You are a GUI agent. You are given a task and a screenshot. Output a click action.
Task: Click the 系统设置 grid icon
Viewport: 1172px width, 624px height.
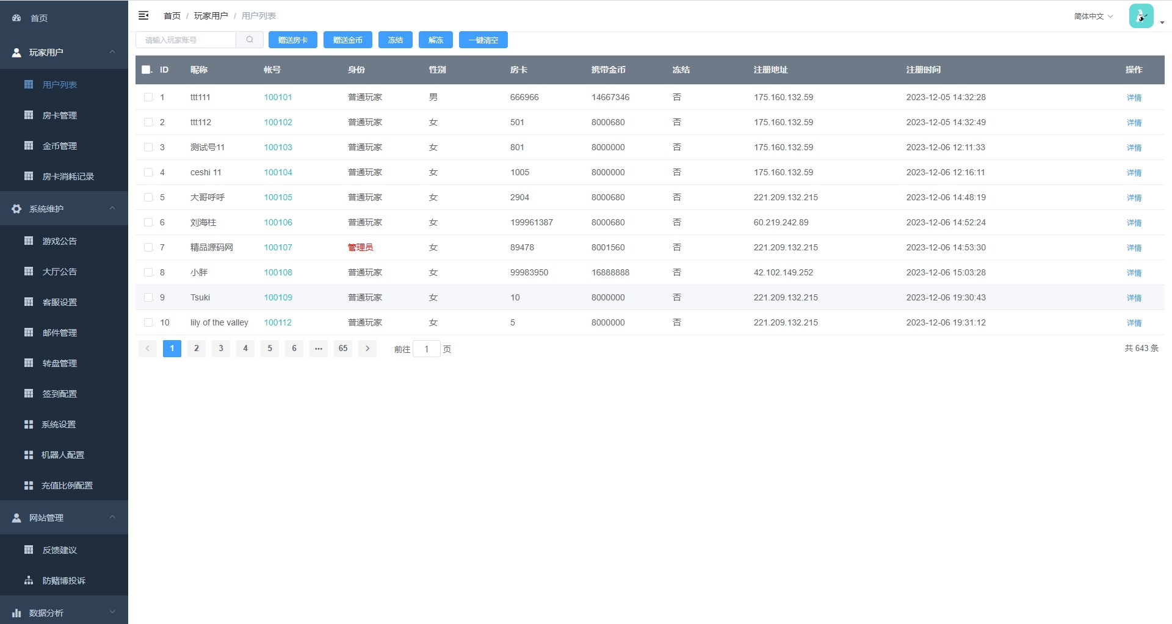point(29,424)
